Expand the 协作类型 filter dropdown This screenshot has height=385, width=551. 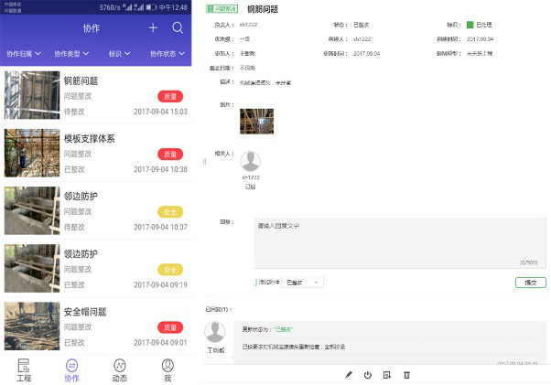(71, 54)
